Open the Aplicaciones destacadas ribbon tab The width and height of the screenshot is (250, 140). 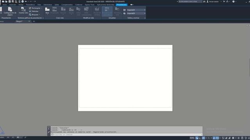[105, 5]
